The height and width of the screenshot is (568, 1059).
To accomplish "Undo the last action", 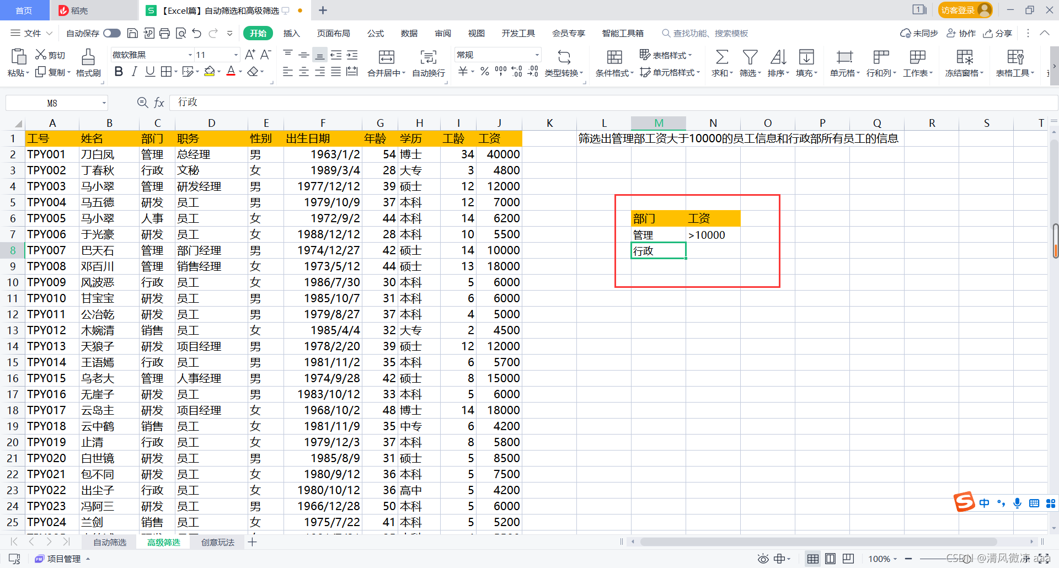I will 197,33.
